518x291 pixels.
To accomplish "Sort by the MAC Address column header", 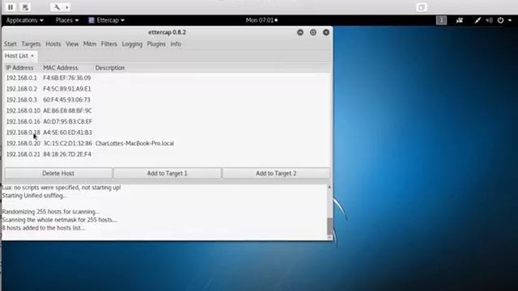I will pyautogui.click(x=61, y=68).
